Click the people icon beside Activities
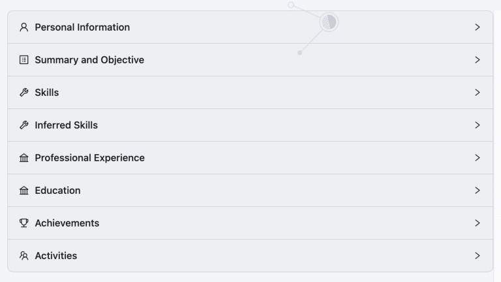Viewport: 501px width, 282px height. [x=24, y=255]
